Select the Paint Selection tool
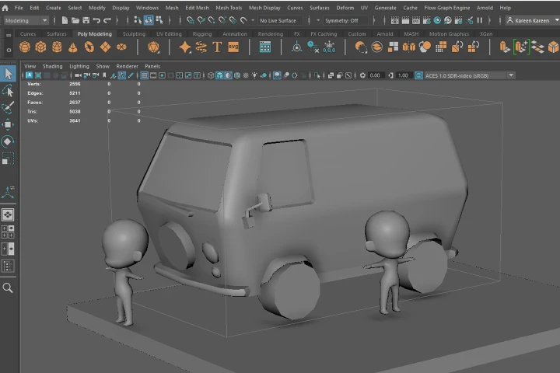The image size is (560, 373). pos(8,108)
